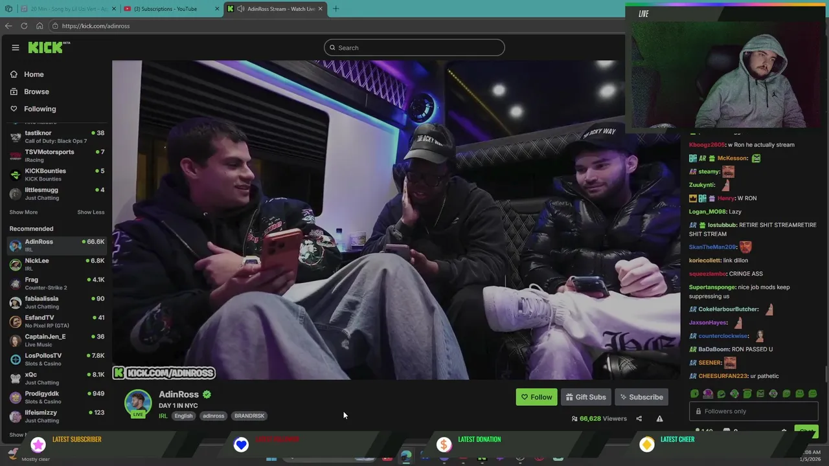This screenshot has height=466, width=829.
Task: Close the 20 Min song tab
Action: [x=114, y=9]
